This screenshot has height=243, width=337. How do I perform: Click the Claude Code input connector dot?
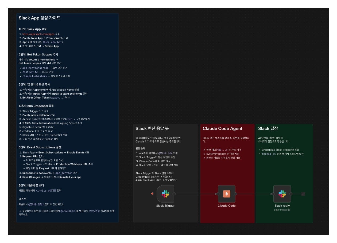(x=218, y=194)
